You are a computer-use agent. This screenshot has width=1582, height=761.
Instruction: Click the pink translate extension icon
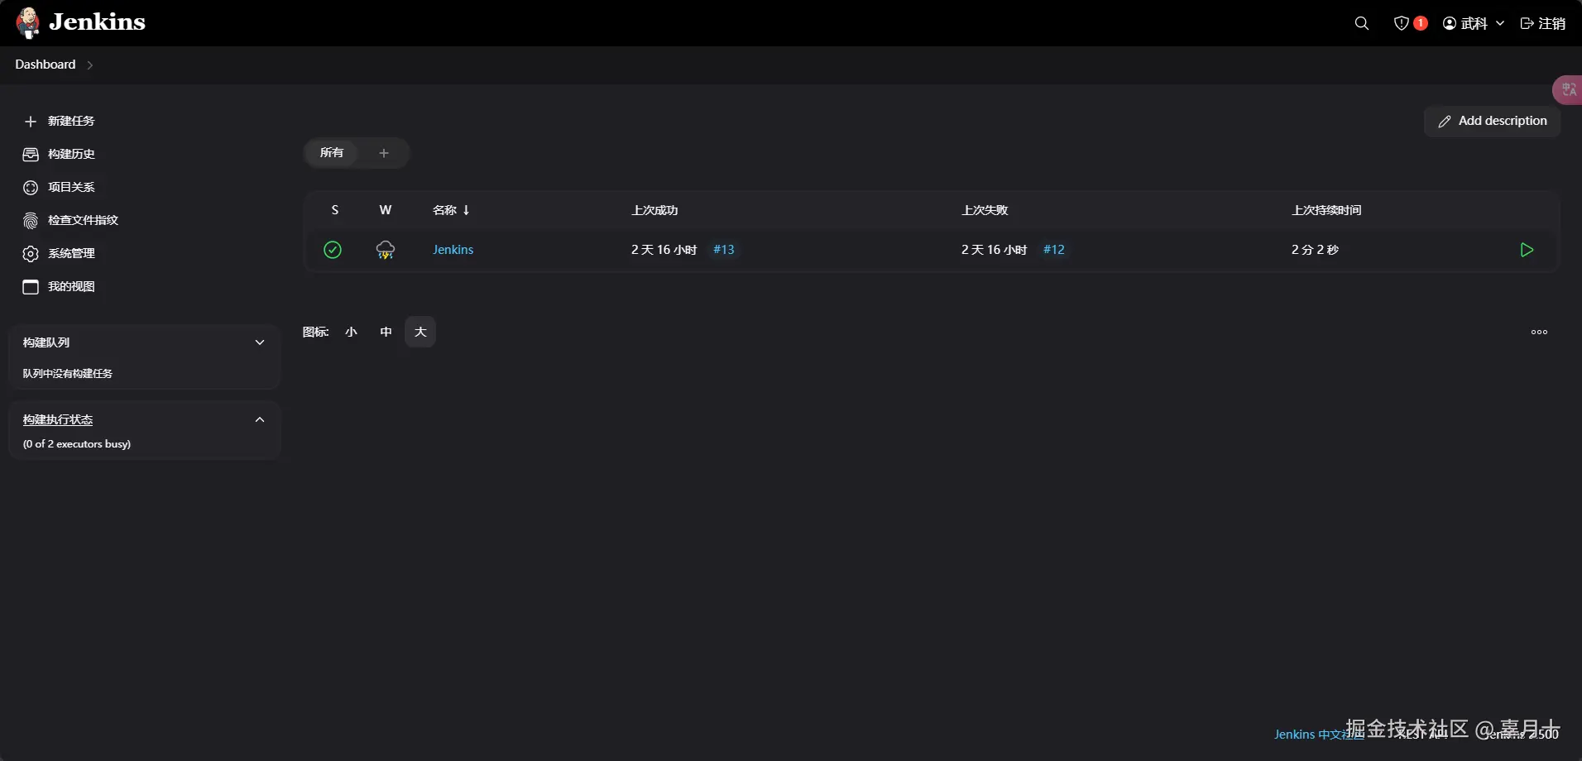[x=1568, y=89]
